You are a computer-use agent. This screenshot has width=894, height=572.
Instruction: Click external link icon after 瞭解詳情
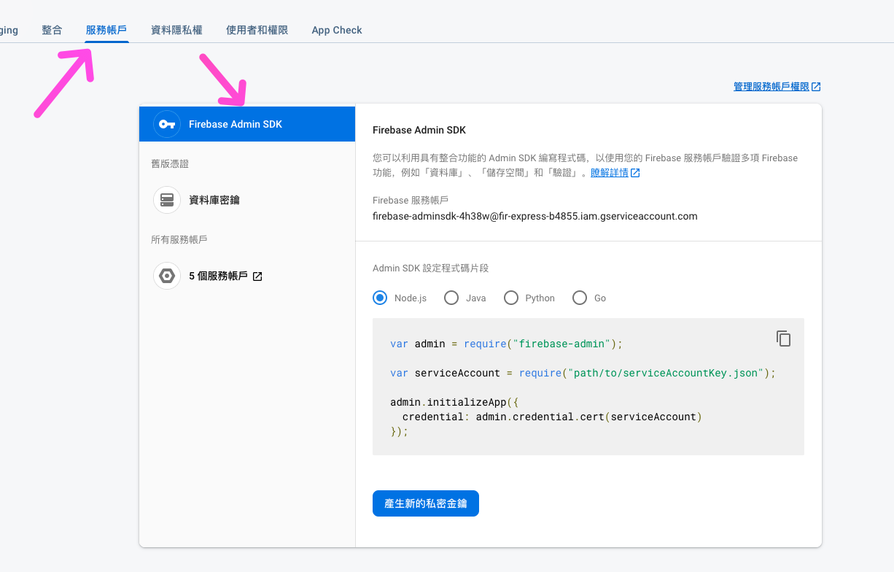click(x=635, y=173)
